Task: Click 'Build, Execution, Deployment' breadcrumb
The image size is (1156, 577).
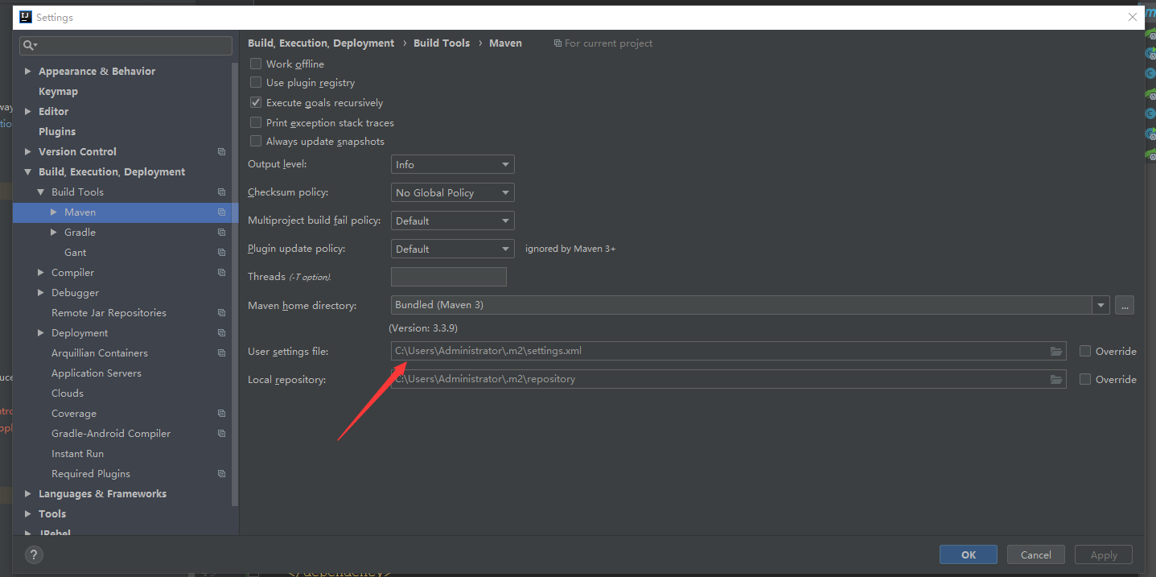Action: 321,43
